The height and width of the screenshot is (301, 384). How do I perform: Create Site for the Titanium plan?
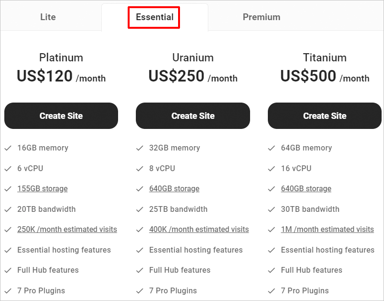324,116
